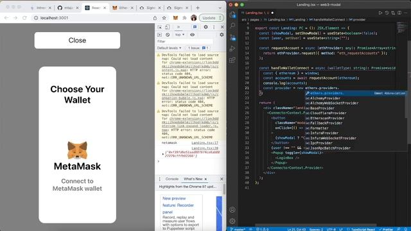Click the notifications bell in VS Code status bar
The height and width of the screenshot is (231, 411).
405,229
